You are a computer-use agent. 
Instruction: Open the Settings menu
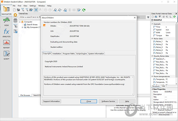(33, 6)
